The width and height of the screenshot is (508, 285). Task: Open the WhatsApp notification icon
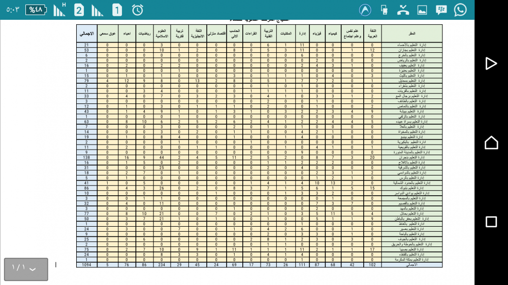click(x=460, y=10)
